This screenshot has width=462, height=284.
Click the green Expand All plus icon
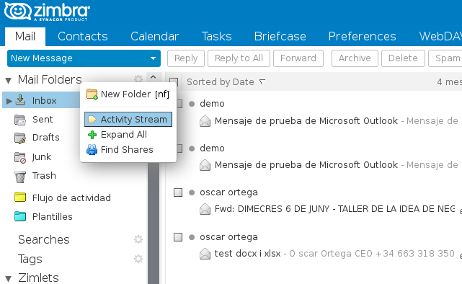pyautogui.click(x=92, y=135)
